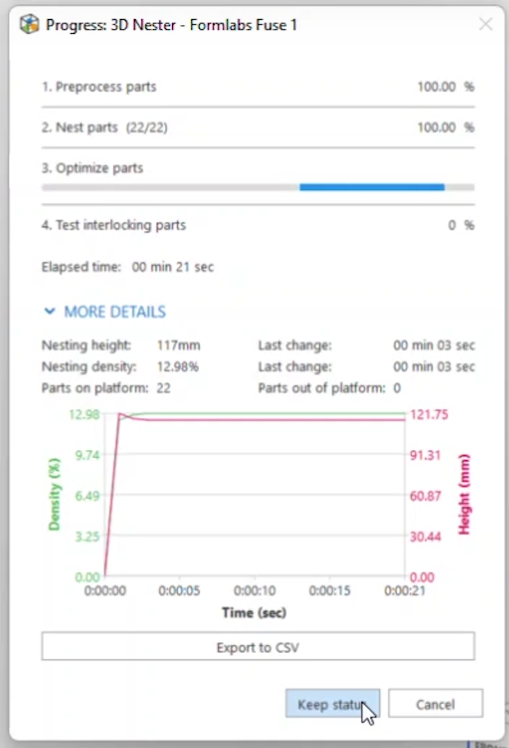509x748 pixels.
Task: Click the MORE DETAILS label
Action: click(115, 312)
